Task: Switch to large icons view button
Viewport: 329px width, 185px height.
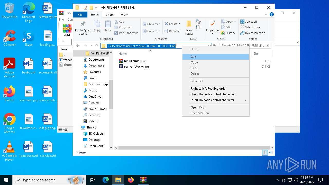Action: [270, 153]
